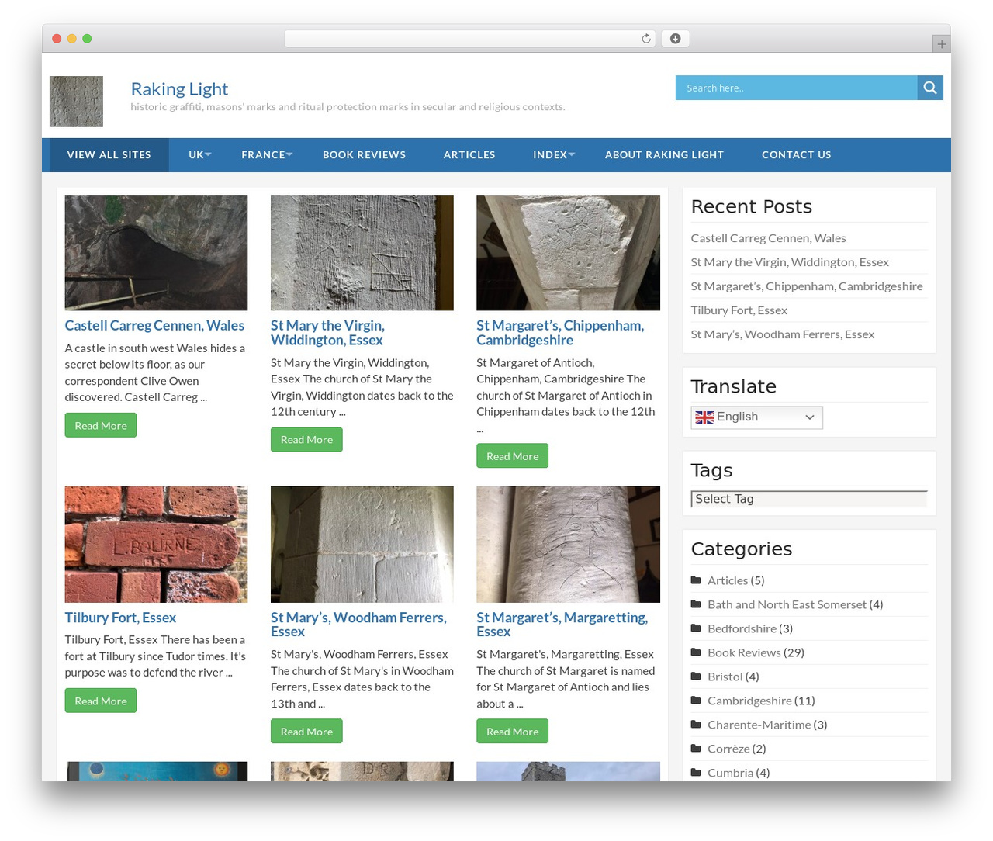Open St Margaret's, Chippenham post title
This screenshot has height=841, width=993.
click(560, 333)
